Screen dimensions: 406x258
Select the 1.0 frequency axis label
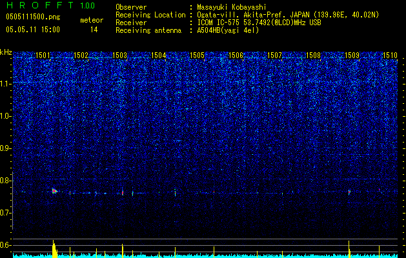point(5,116)
